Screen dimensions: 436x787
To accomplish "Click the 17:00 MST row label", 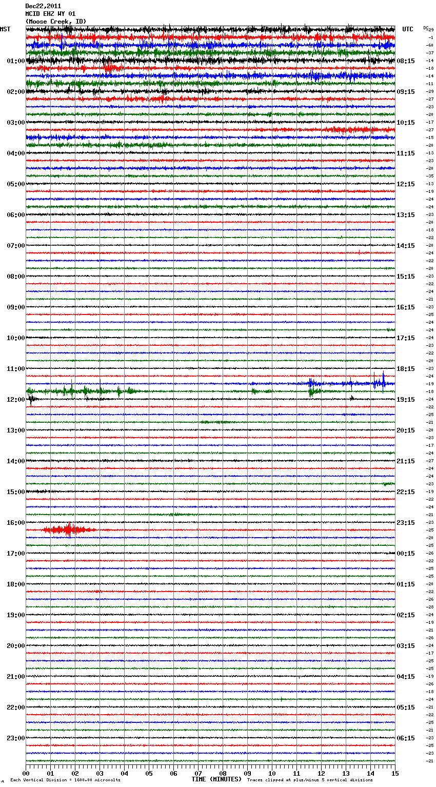I will click(x=16, y=554).
